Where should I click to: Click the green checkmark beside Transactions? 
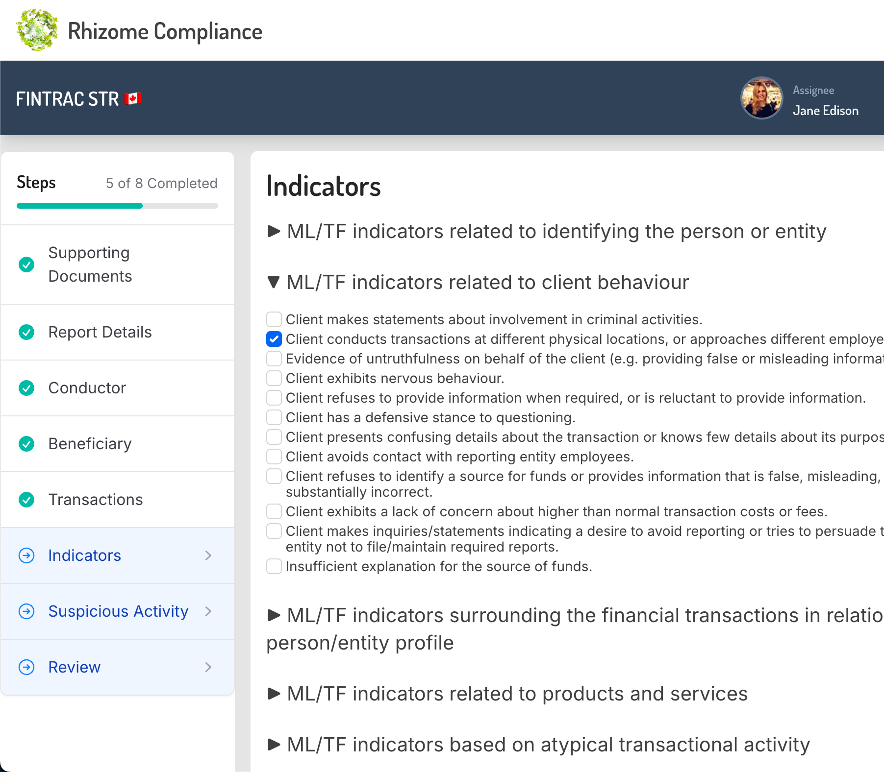pyautogui.click(x=26, y=500)
